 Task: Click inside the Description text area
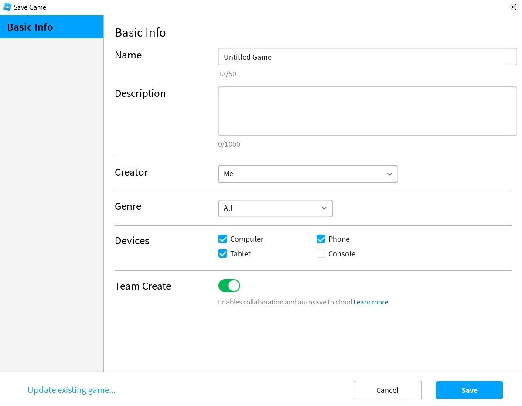click(368, 111)
